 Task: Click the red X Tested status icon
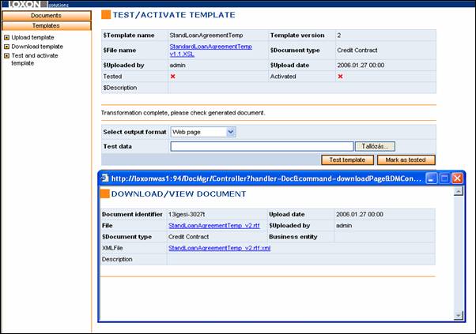(172, 77)
